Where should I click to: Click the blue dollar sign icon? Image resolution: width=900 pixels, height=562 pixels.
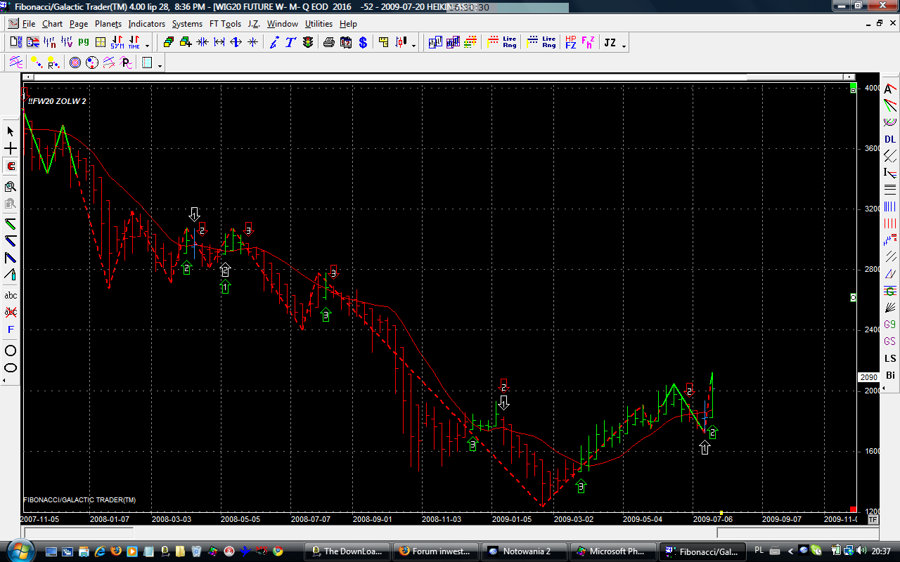click(x=363, y=43)
